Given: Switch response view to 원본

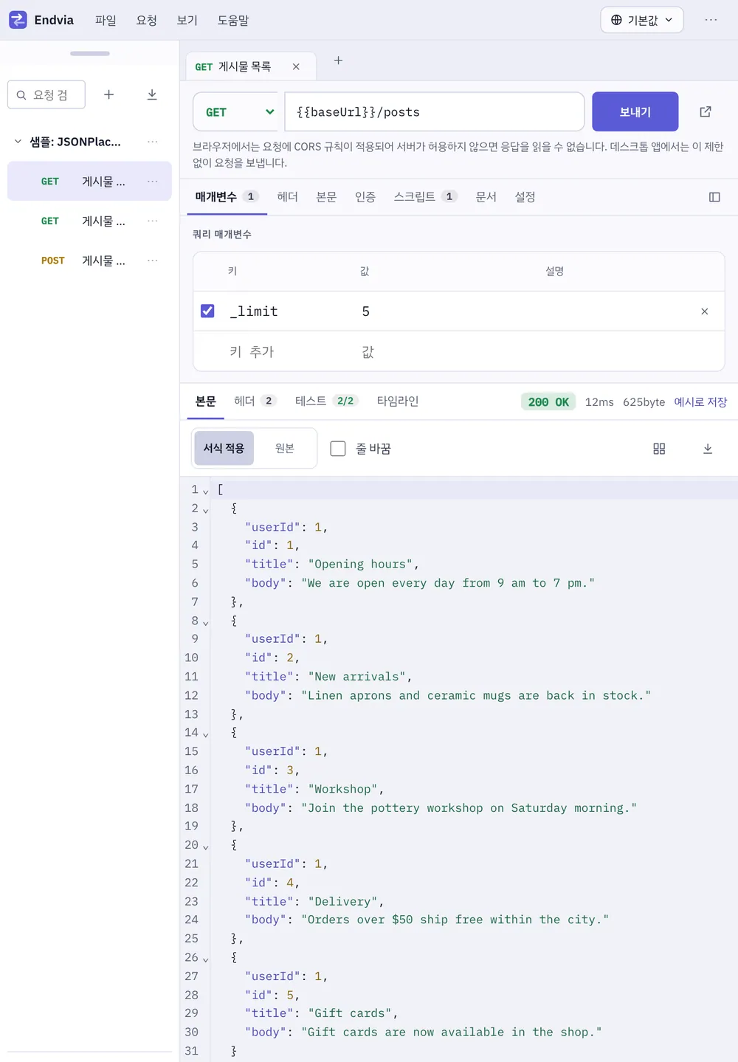Looking at the screenshot, I should click(285, 448).
